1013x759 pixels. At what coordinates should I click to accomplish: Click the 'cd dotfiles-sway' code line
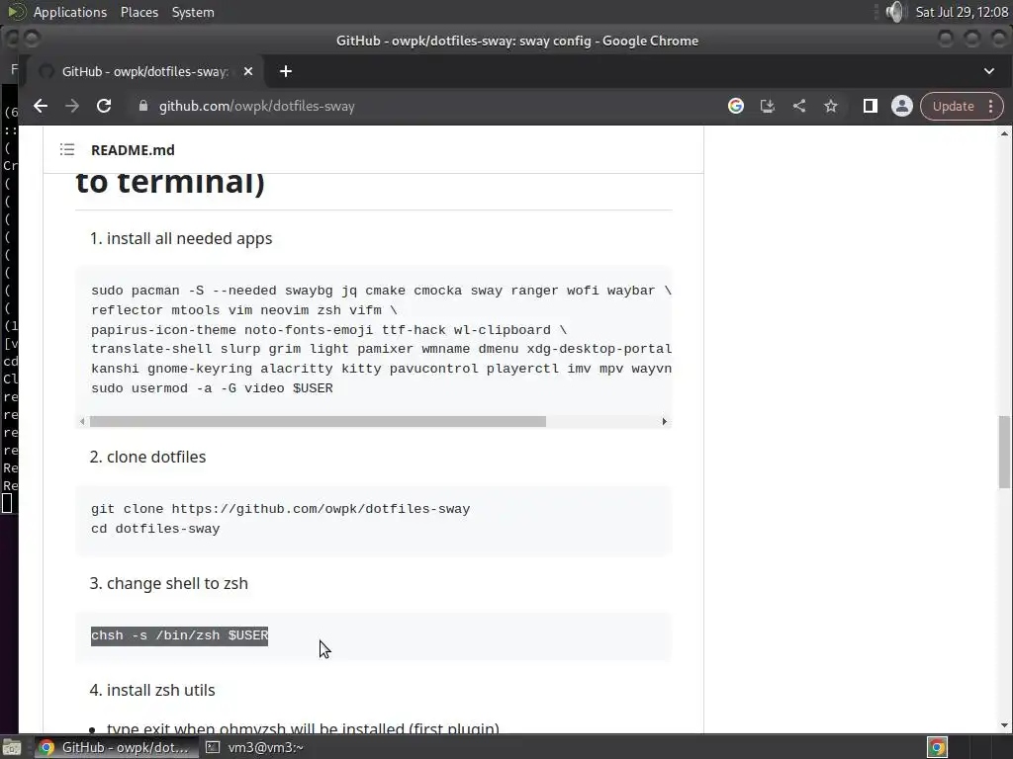click(x=155, y=529)
